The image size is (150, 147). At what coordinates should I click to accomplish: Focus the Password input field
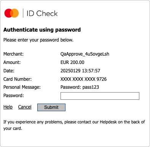pyautogui.click(x=100, y=96)
